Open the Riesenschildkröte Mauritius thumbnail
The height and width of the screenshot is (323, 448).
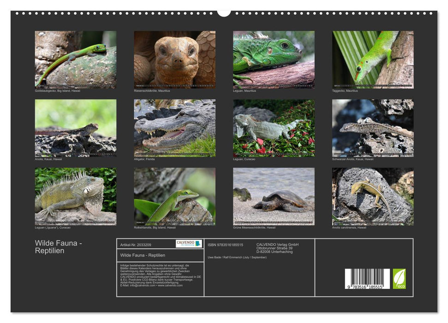(x=175, y=60)
